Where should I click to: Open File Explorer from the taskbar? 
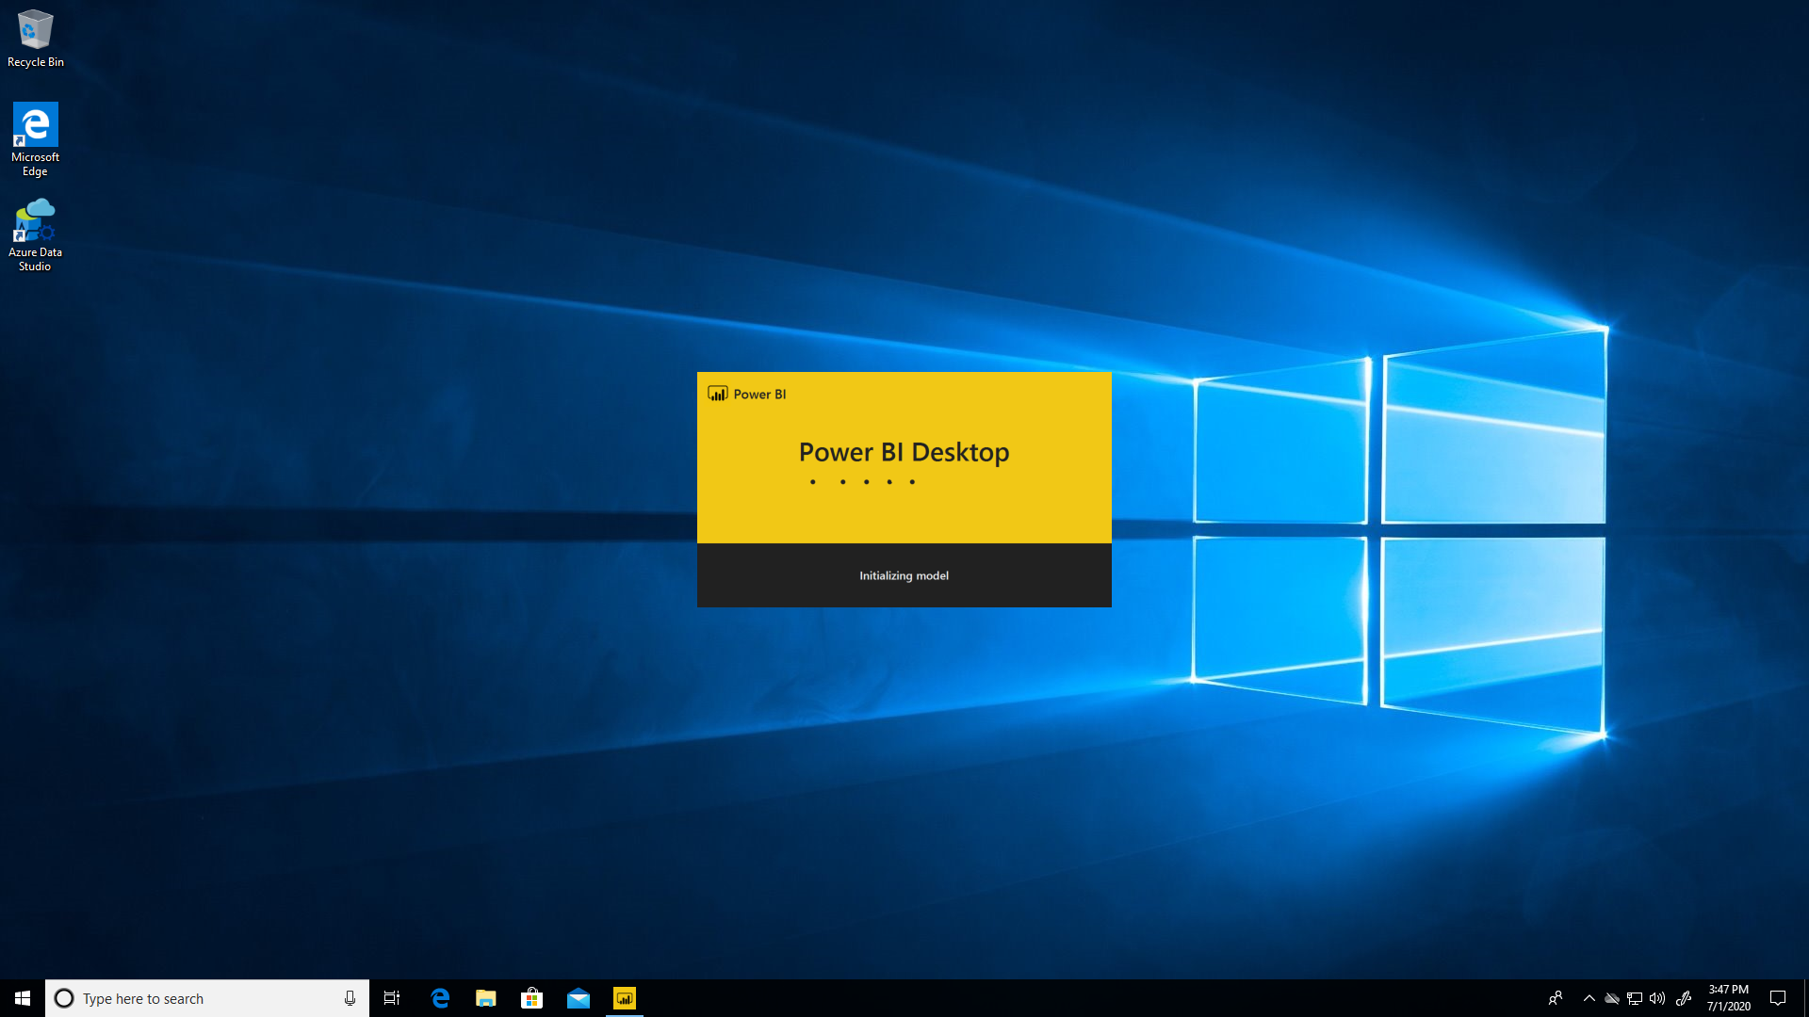coord(485,998)
